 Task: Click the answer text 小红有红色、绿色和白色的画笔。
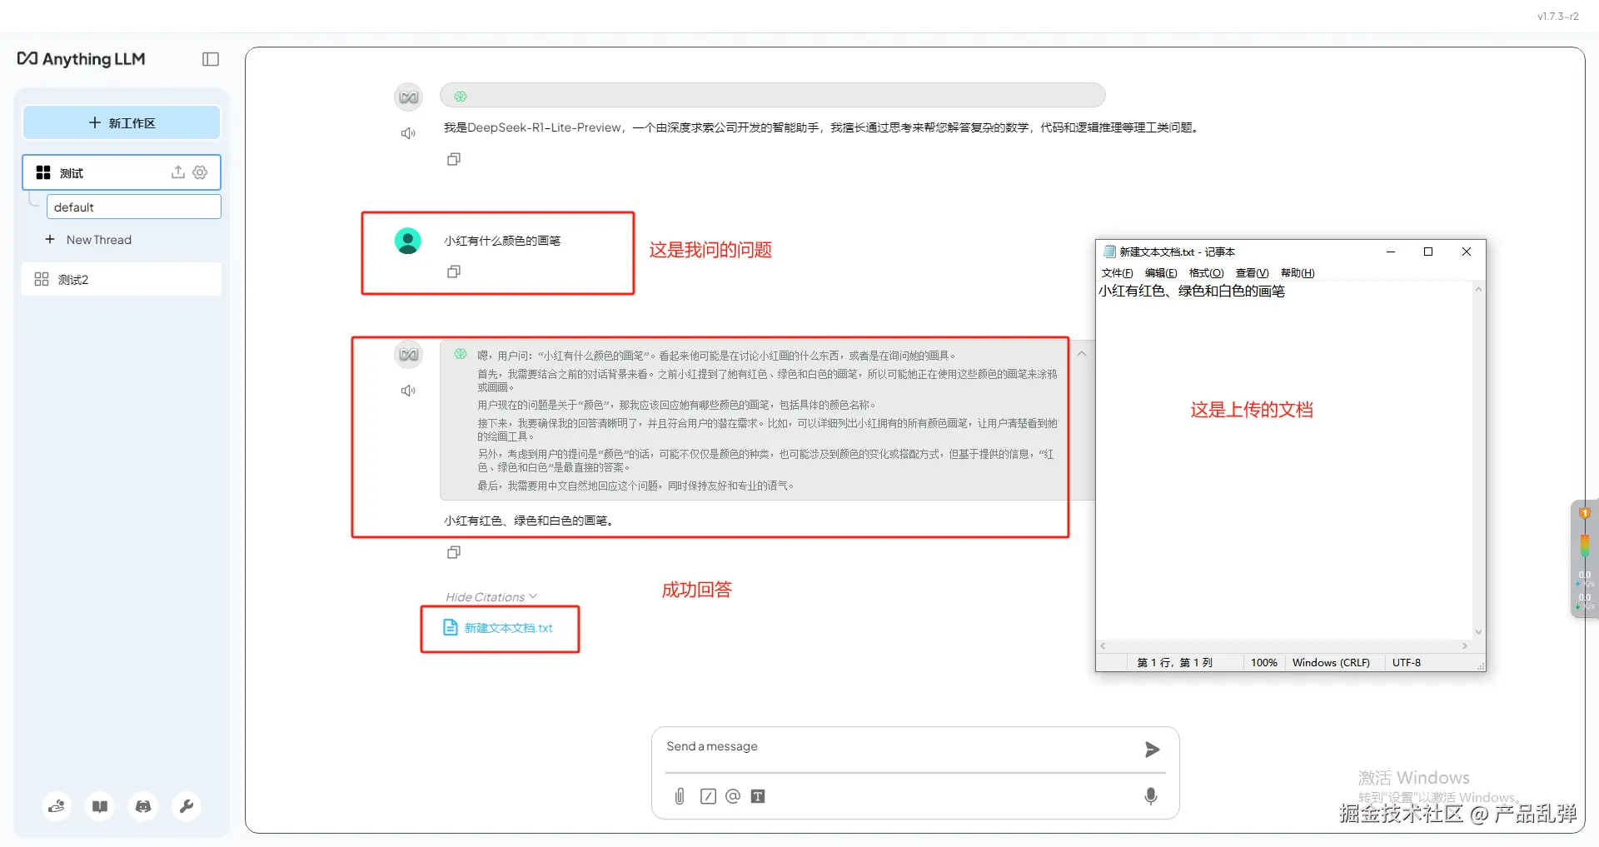coord(530,521)
